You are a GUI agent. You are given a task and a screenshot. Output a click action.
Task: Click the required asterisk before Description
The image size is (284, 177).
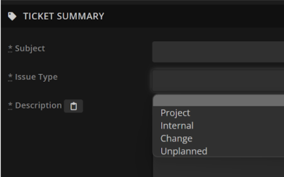[10, 106]
